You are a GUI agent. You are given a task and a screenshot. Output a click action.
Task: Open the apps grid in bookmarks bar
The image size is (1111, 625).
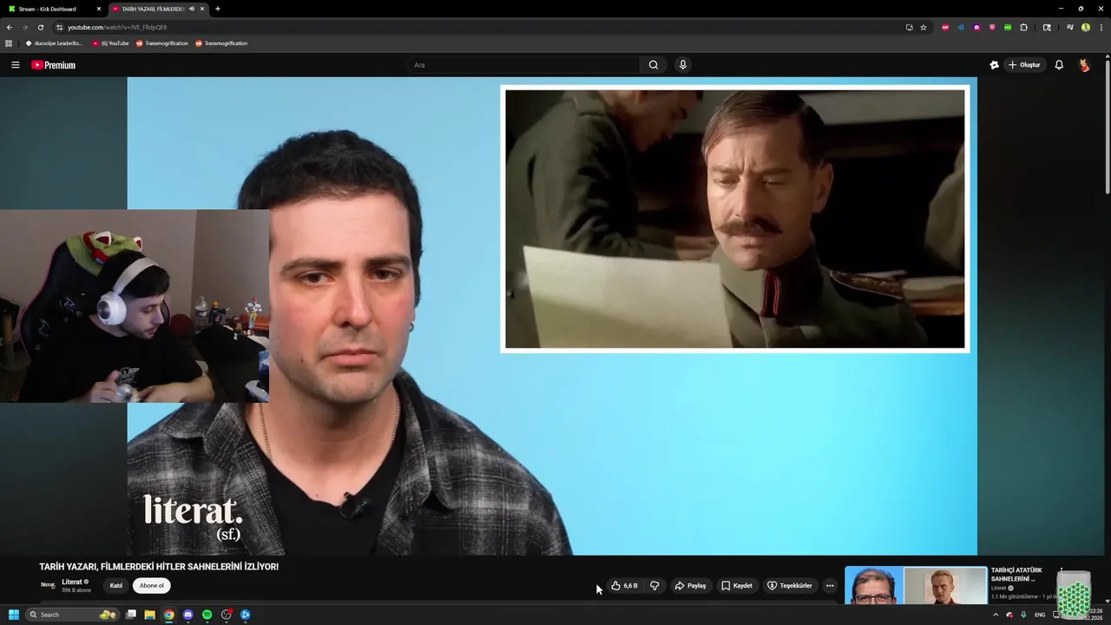(x=9, y=43)
